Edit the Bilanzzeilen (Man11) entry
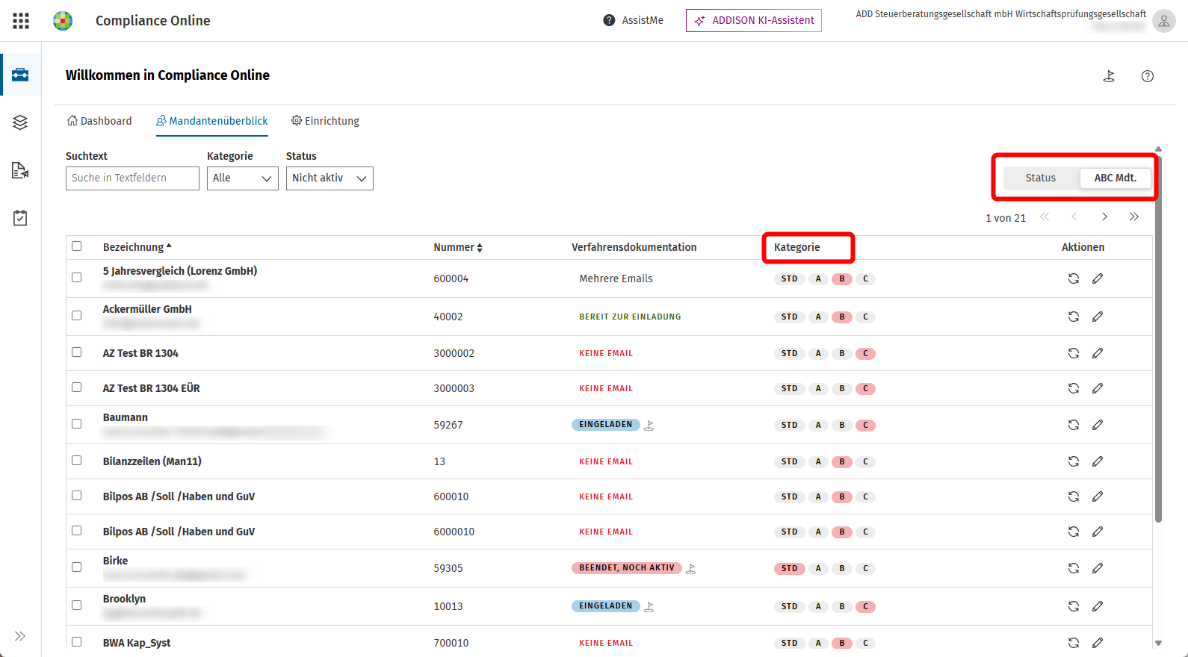The image size is (1188, 657). point(1098,461)
